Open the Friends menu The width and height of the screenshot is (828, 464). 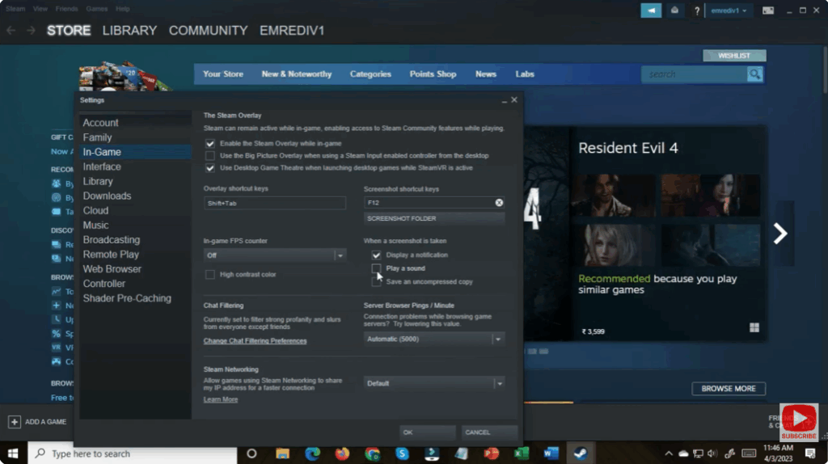[x=66, y=8]
